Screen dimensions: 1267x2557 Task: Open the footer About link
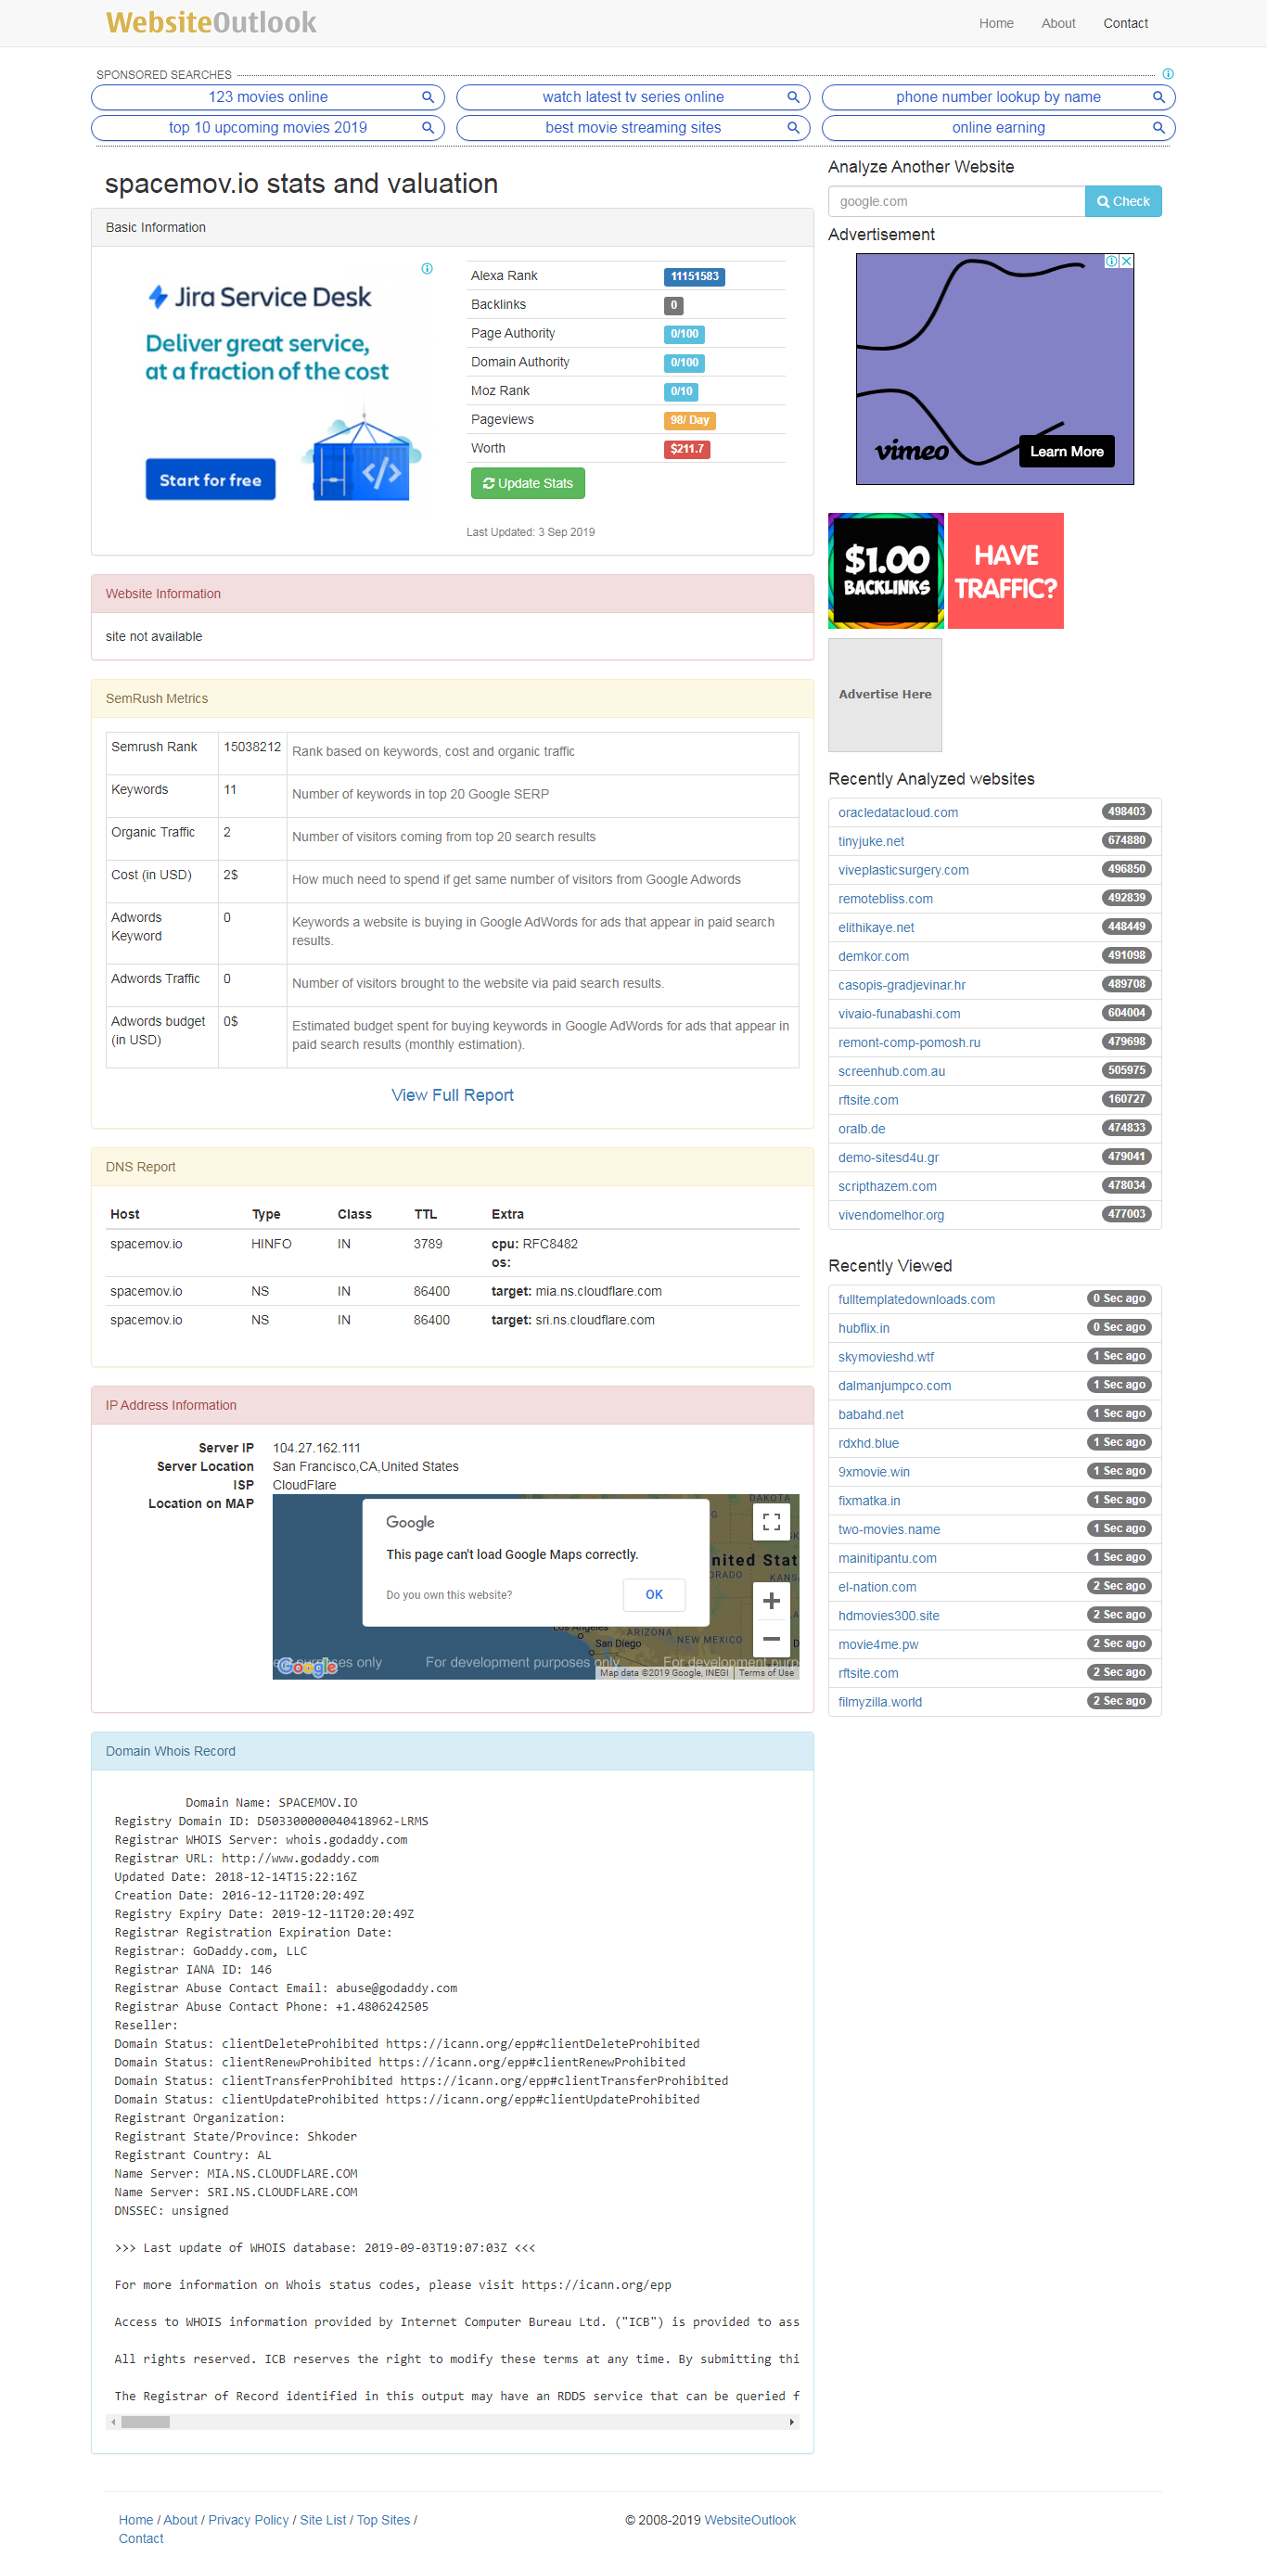[x=180, y=2519]
